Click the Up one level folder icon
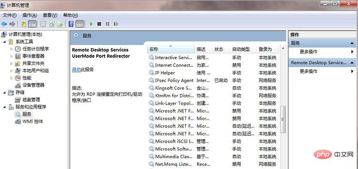 point(24,24)
